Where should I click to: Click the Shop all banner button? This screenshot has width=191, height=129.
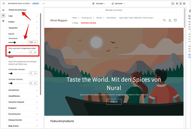[x=114, y=102]
